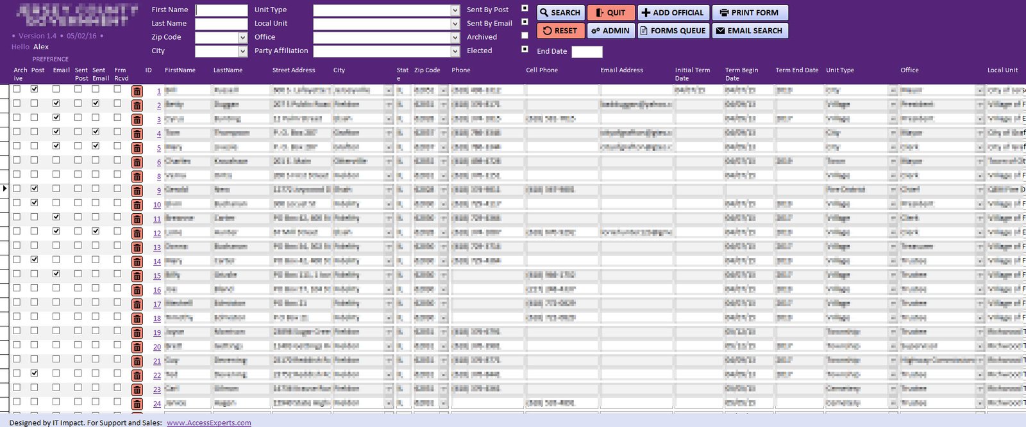The width and height of the screenshot is (1026, 427).
Task: Open www.AccessExperts.com link
Action: (x=209, y=423)
